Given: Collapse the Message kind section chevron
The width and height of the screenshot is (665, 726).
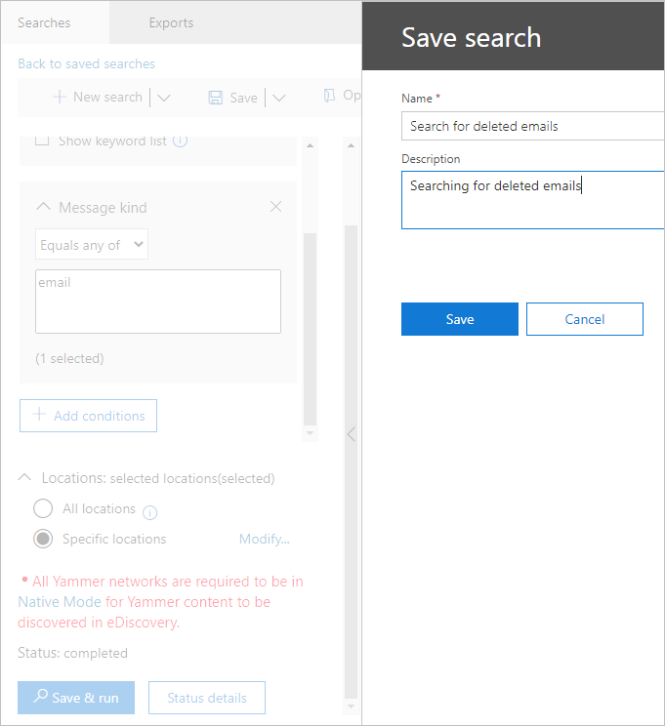Looking at the screenshot, I should 43,207.
